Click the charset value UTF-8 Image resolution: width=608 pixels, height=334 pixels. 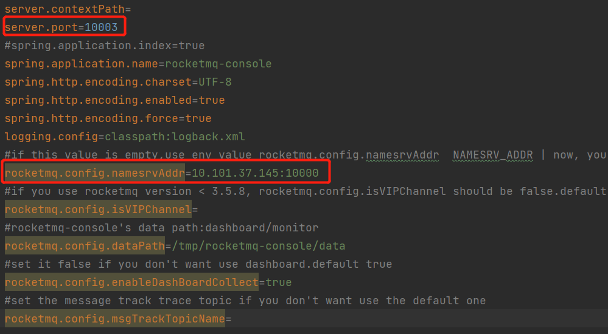click(x=215, y=81)
